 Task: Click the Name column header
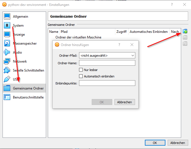coord(54,32)
